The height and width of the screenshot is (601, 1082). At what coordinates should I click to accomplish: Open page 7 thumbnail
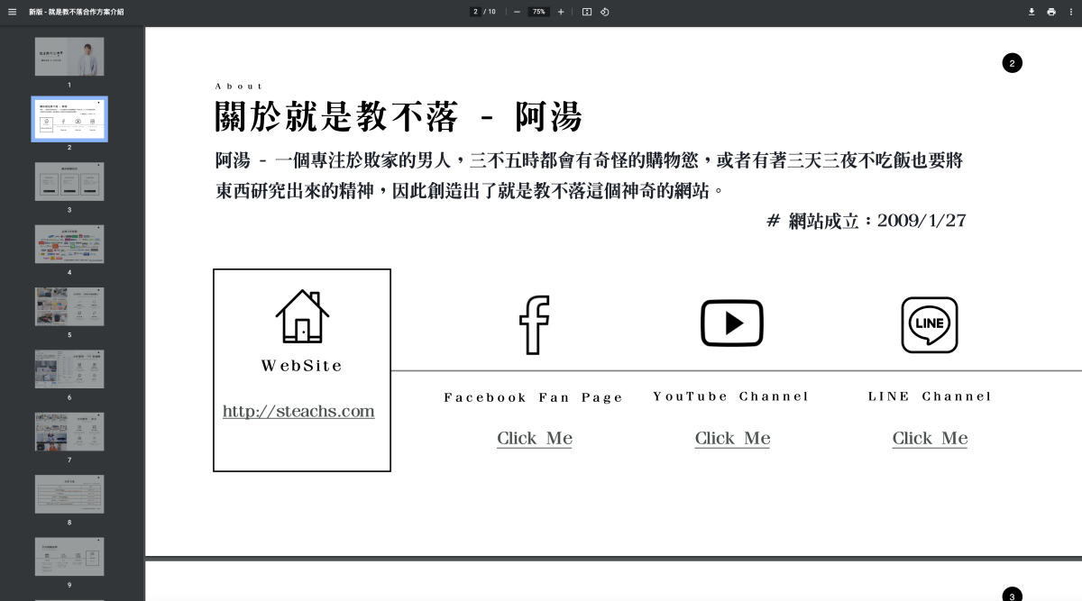[69, 432]
